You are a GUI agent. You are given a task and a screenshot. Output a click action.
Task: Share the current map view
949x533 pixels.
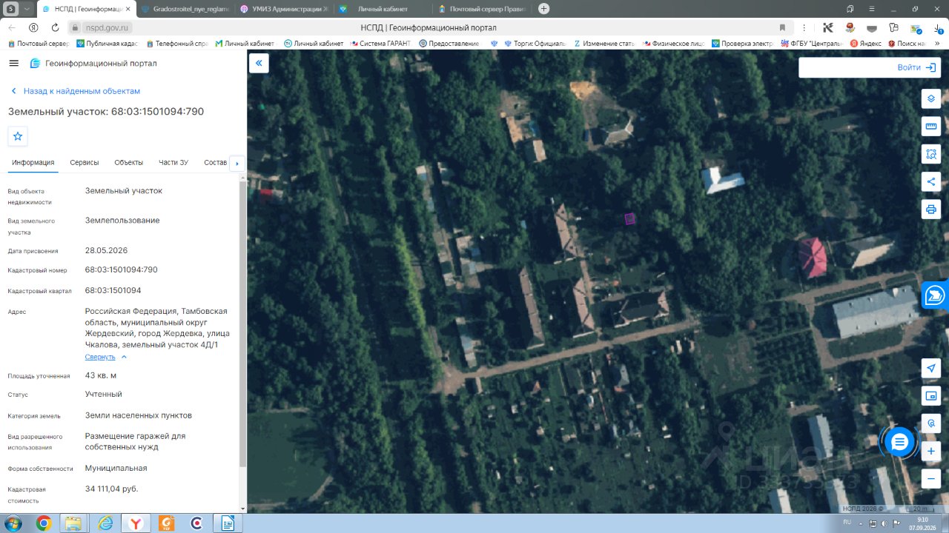931,181
